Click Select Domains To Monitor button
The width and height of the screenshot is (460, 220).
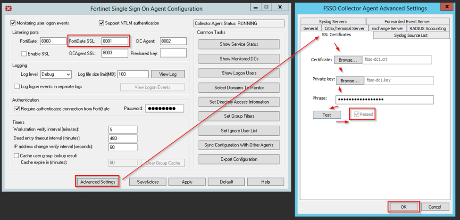pos(239,88)
